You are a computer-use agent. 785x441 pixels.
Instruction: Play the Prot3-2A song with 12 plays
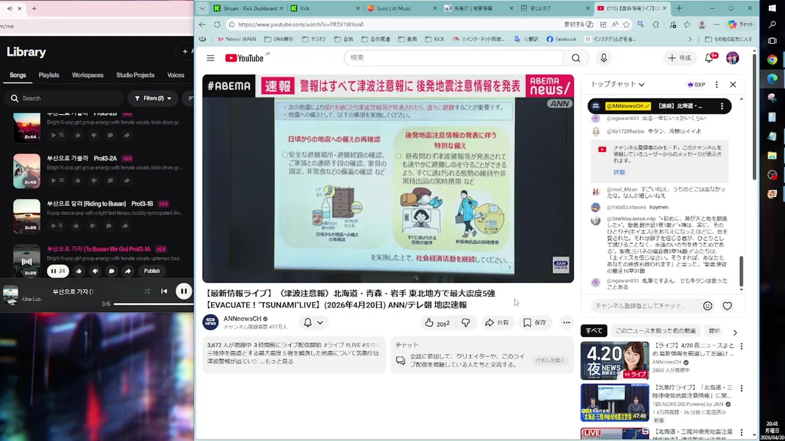[58, 180]
